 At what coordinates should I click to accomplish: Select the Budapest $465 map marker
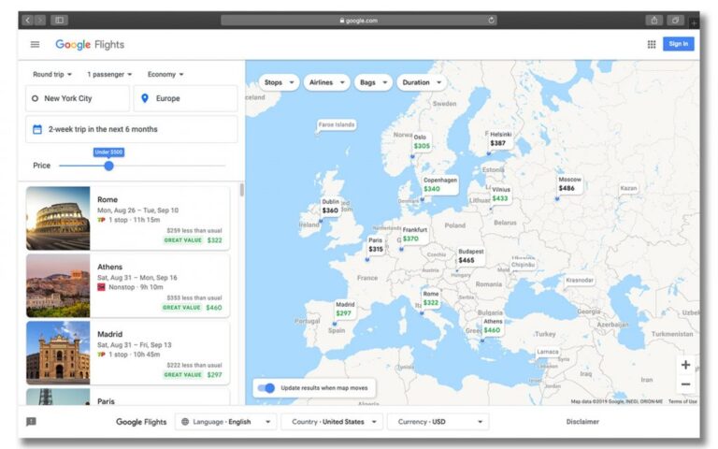[x=471, y=256]
